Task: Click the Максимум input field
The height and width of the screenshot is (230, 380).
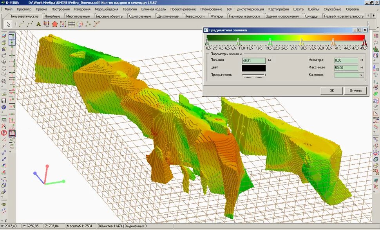Action: pos(346,68)
